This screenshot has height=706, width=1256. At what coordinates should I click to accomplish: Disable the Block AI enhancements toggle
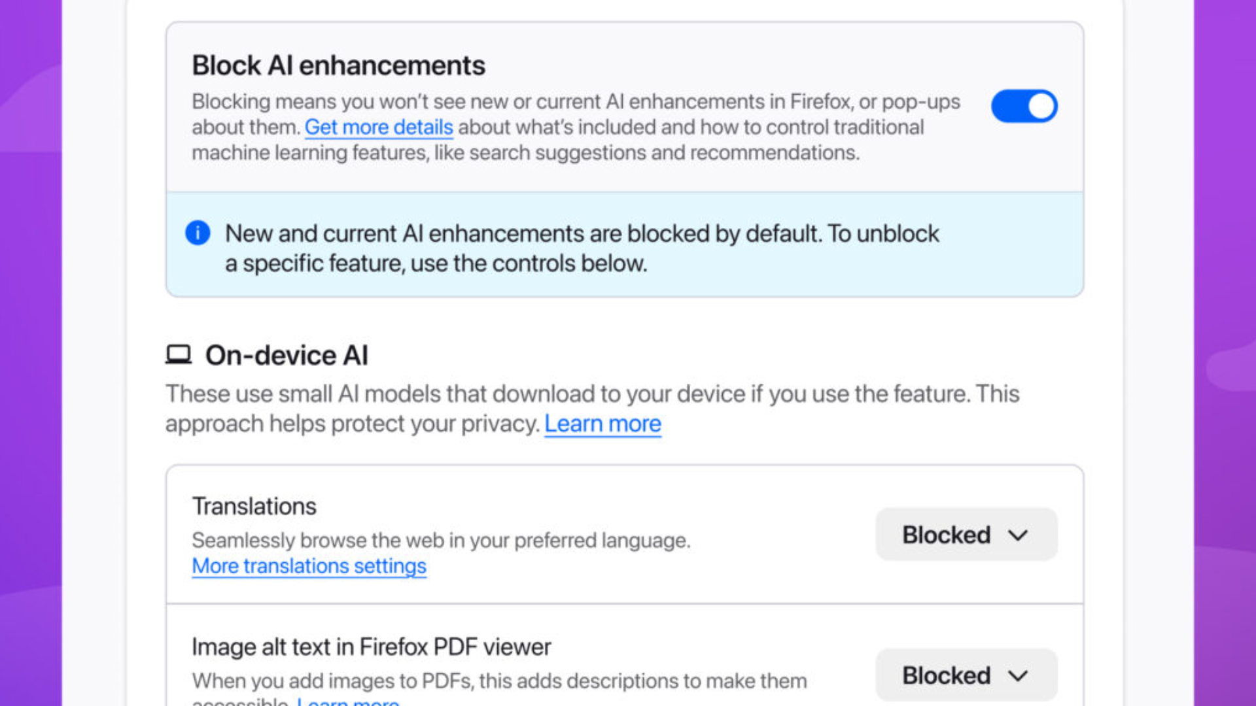pos(1024,105)
